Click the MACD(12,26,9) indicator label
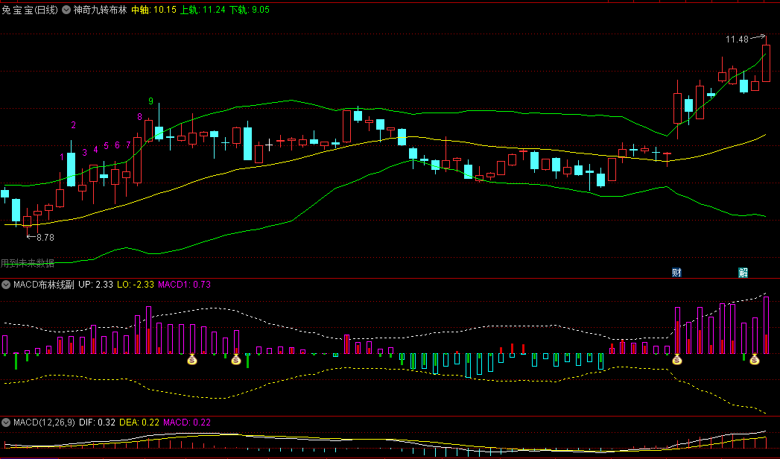This screenshot has height=459, width=780. pos(44,422)
